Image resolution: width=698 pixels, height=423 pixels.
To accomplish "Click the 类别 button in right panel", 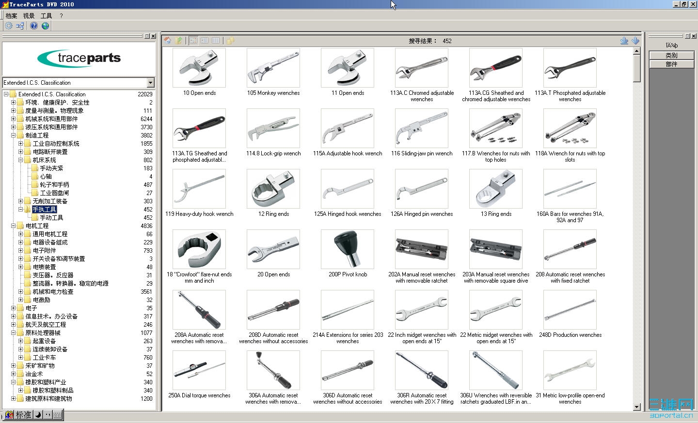I will (x=671, y=56).
